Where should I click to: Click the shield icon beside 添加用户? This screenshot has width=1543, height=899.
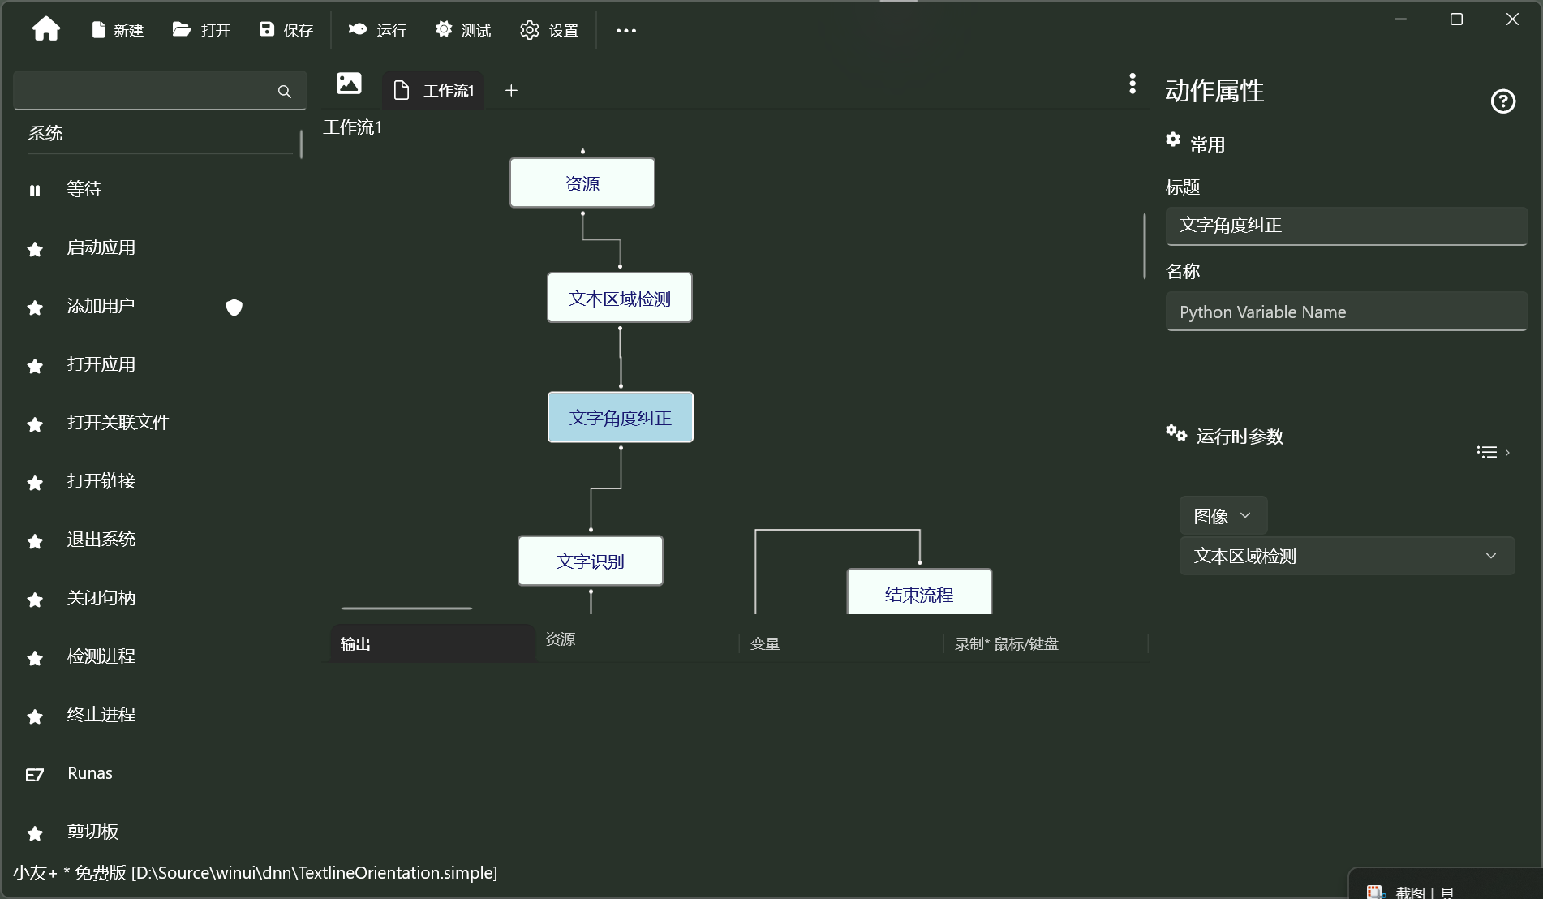(x=234, y=308)
